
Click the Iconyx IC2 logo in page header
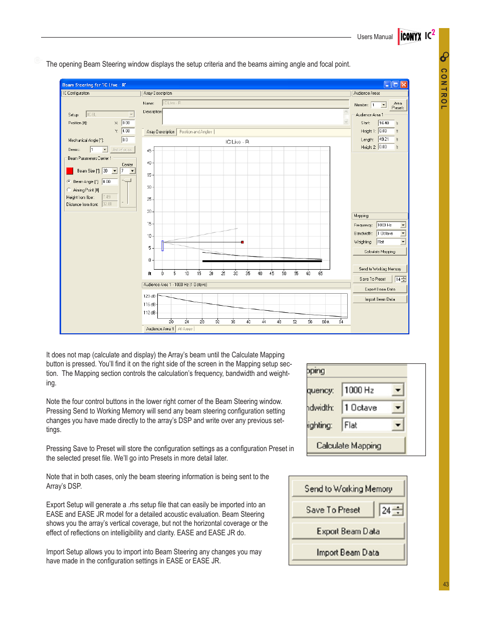click(417, 36)
